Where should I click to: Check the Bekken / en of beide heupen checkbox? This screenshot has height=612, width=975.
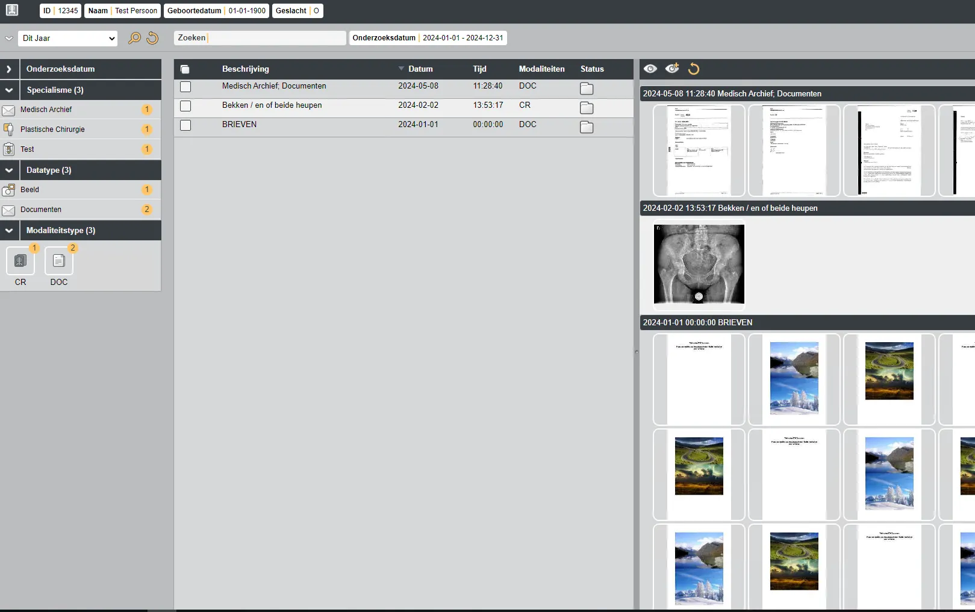[185, 106]
